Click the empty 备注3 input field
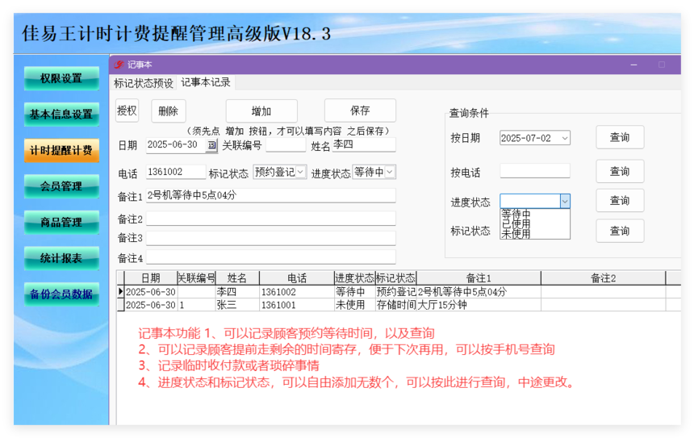694x438 pixels. point(271,238)
